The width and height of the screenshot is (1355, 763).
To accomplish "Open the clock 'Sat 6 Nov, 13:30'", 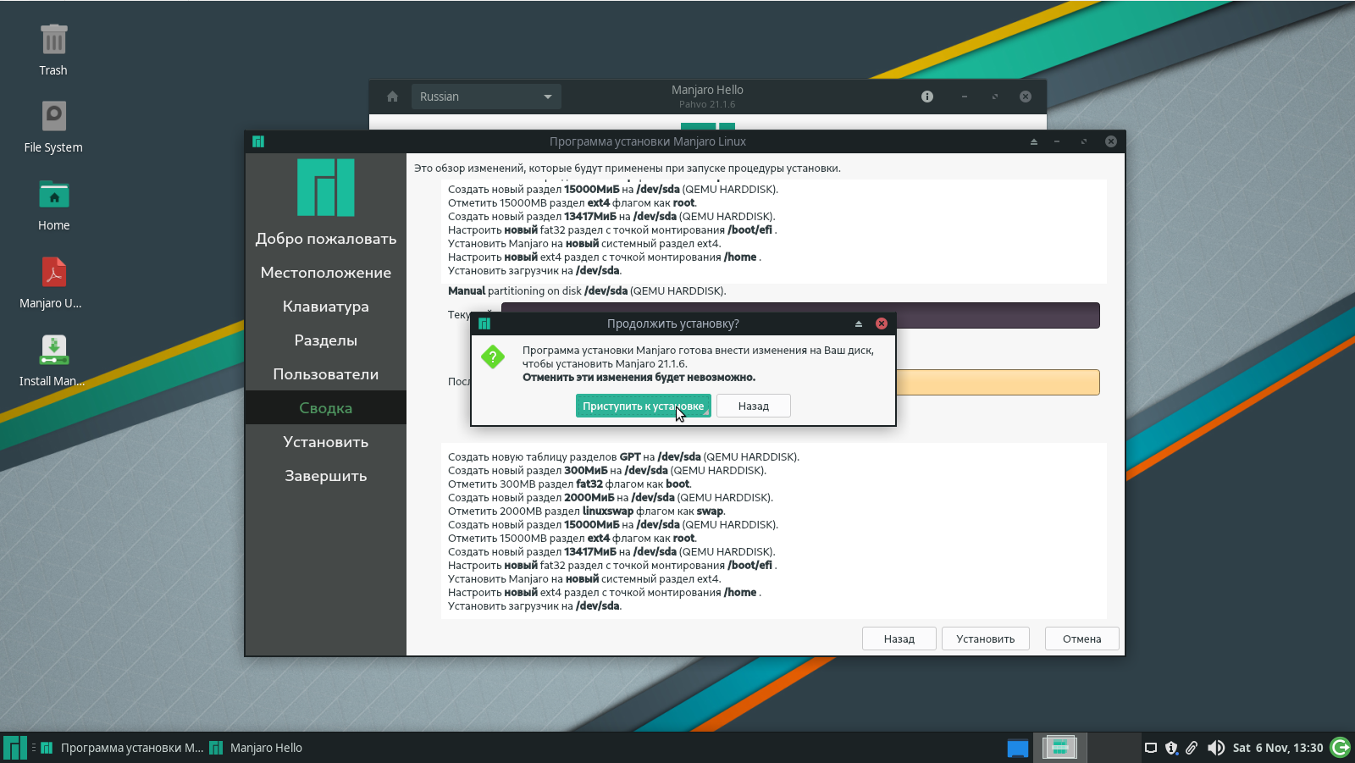I will tap(1278, 748).
